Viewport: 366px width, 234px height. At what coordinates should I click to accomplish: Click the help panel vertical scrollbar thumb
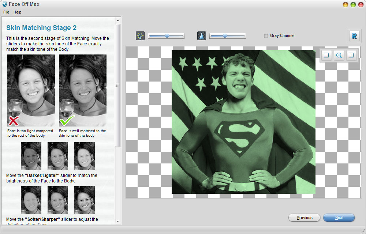(x=118, y=85)
